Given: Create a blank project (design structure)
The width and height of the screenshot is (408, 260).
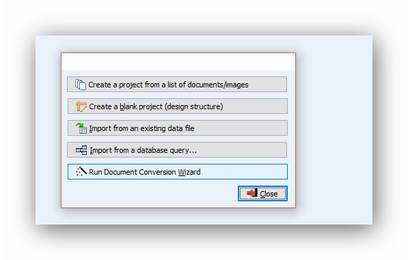Looking at the screenshot, I should point(178,106).
